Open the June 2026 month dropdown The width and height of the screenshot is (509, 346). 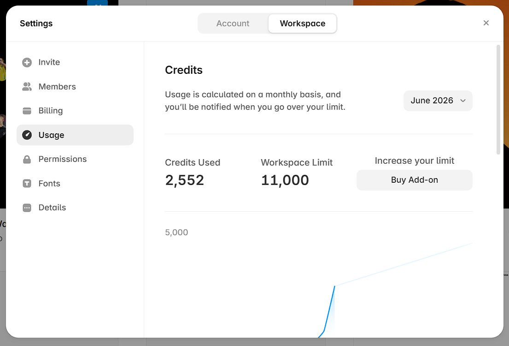(x=438, y=101)
